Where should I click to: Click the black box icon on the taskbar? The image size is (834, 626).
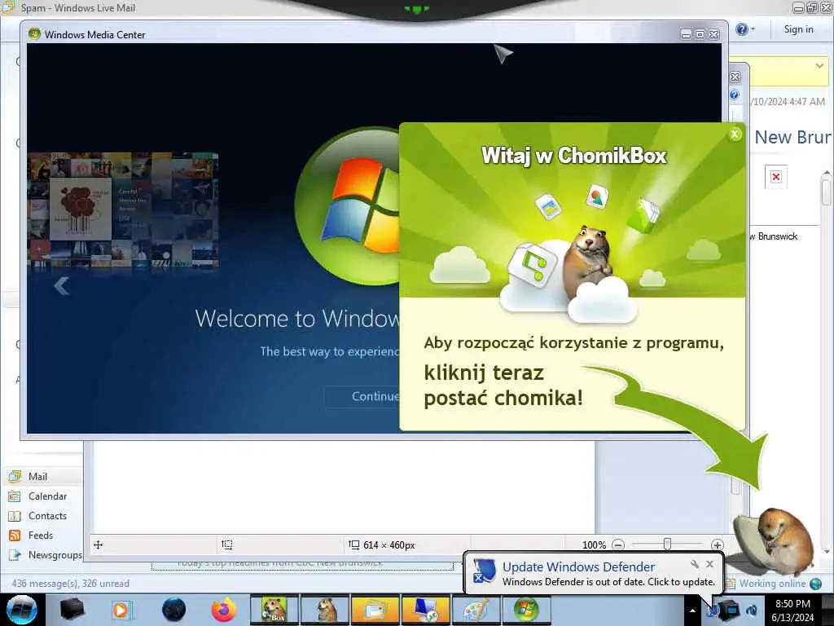pyautogui.click(x=72, y=610)
